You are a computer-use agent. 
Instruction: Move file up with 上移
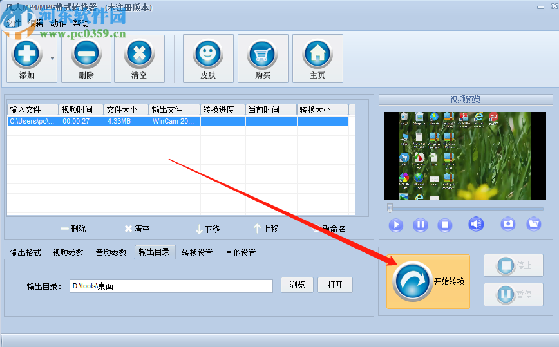266,229
